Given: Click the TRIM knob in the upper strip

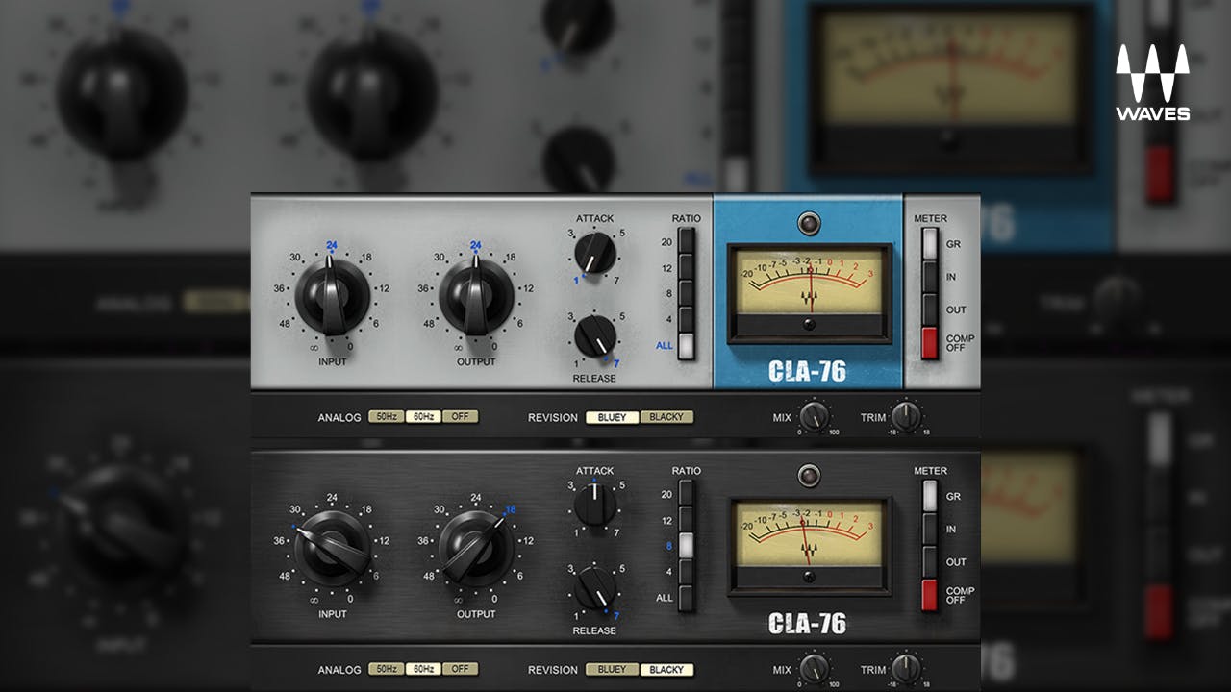Looking at the screenshot, I should 906,416.
